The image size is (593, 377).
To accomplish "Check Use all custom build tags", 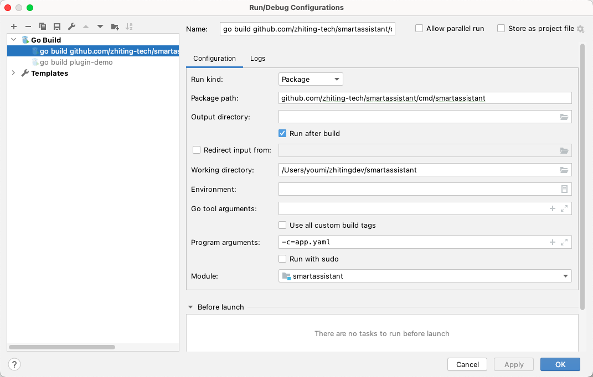I will pyautogui.click(x=282, y=225).
